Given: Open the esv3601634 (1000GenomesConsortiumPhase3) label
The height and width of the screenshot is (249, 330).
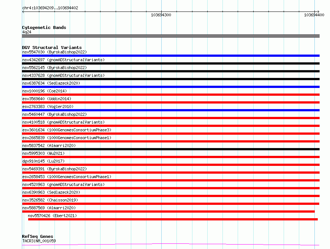Looking at the screenshot, I should [x=67, y=130].
